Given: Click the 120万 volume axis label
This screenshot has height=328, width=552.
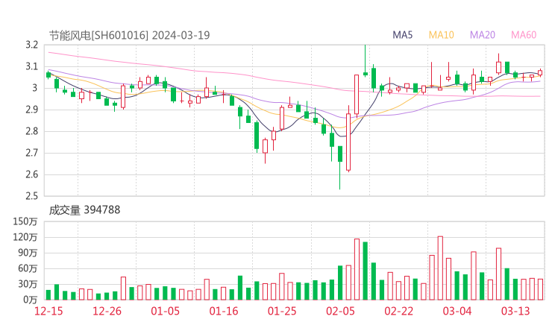Looking at the screenshot, I should [25, 237].
